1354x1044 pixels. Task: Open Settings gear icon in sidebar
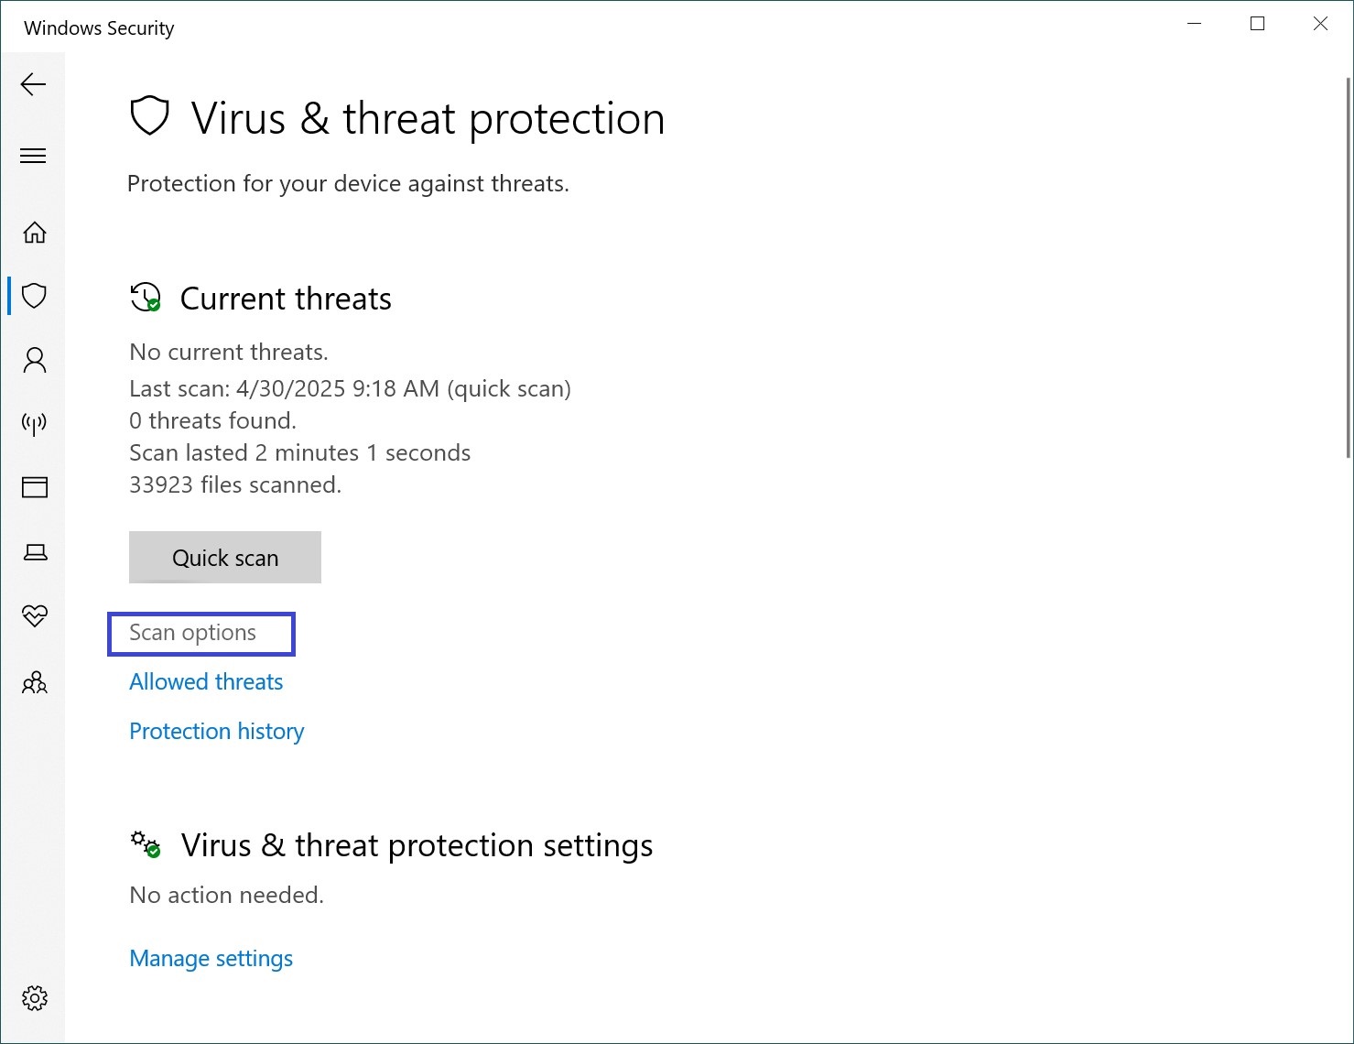pyautogui.click(x=35, y=998)
